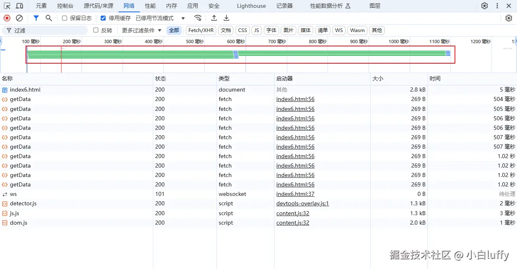Select getData request taking 504 毫秒

coord(258,99)
